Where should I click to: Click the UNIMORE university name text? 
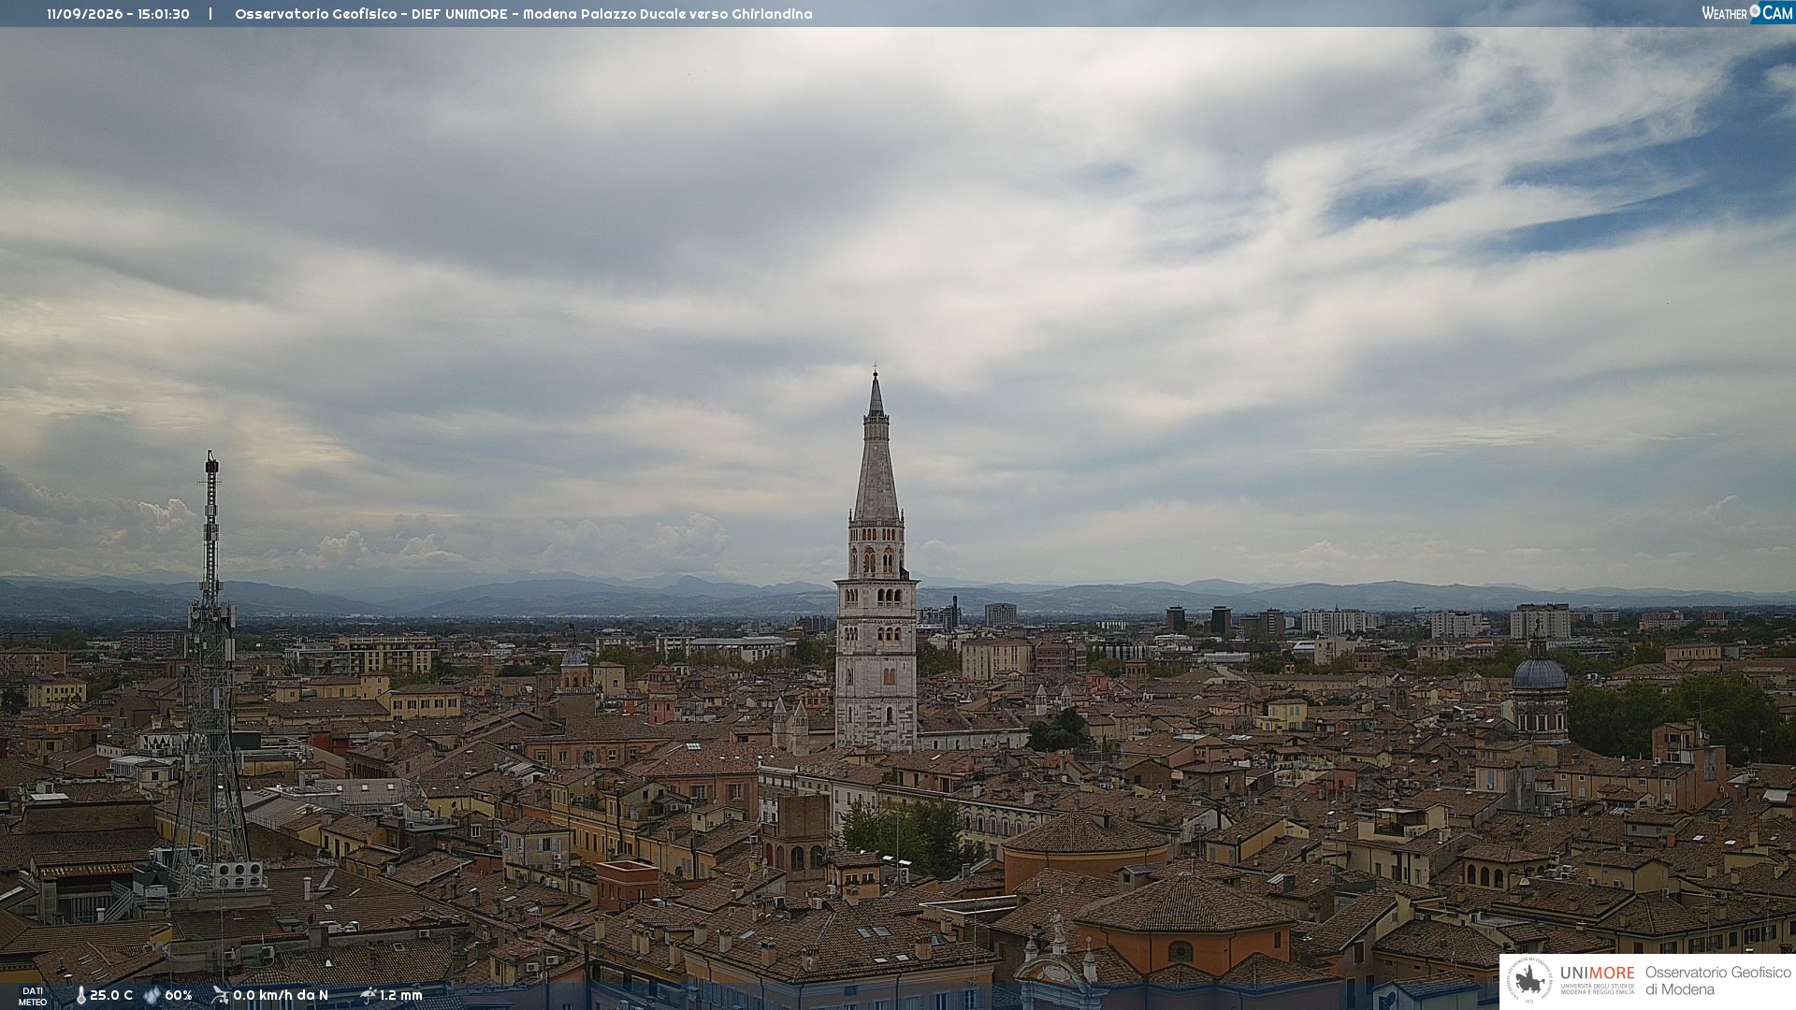1597,973
